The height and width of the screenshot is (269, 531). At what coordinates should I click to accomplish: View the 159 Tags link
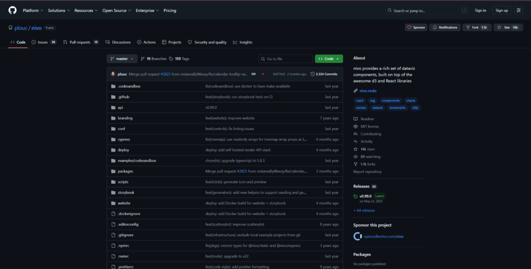pyautogui.click(x=179, y=59)
